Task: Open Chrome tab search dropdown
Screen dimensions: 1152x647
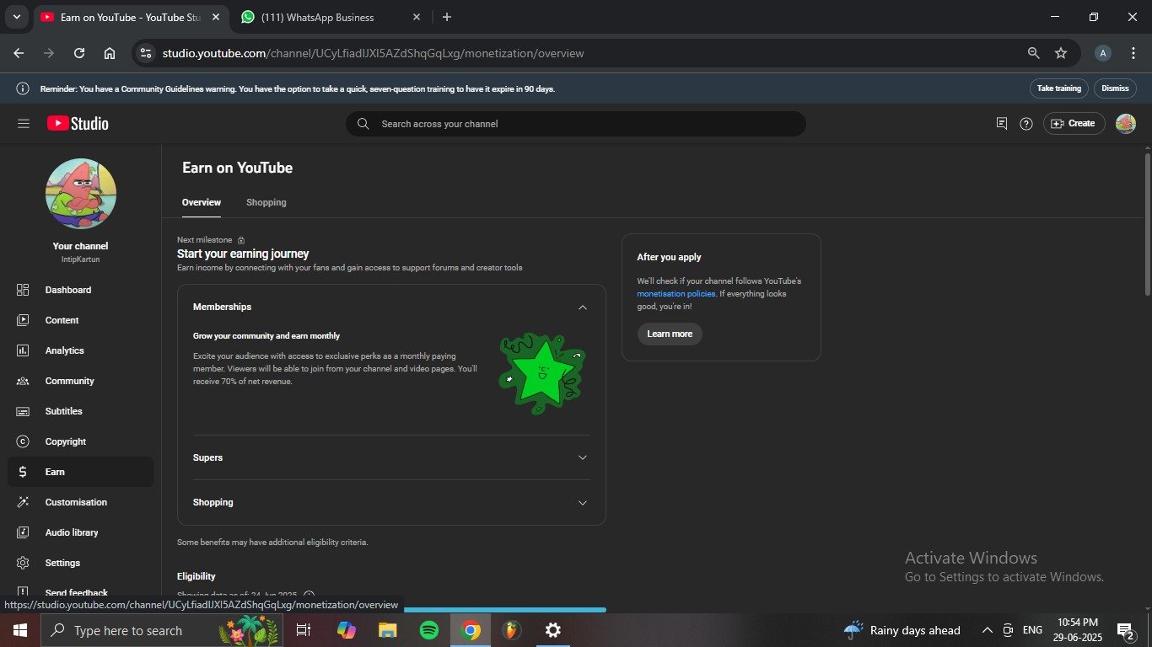Action: 16,17
